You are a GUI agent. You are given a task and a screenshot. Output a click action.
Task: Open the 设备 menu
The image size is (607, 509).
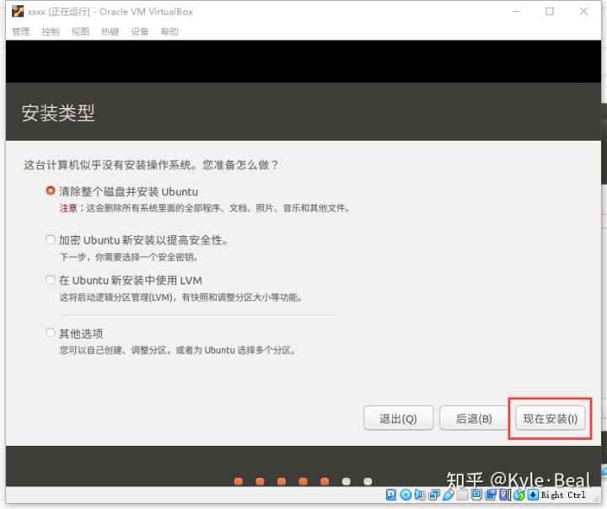point(140,31)
